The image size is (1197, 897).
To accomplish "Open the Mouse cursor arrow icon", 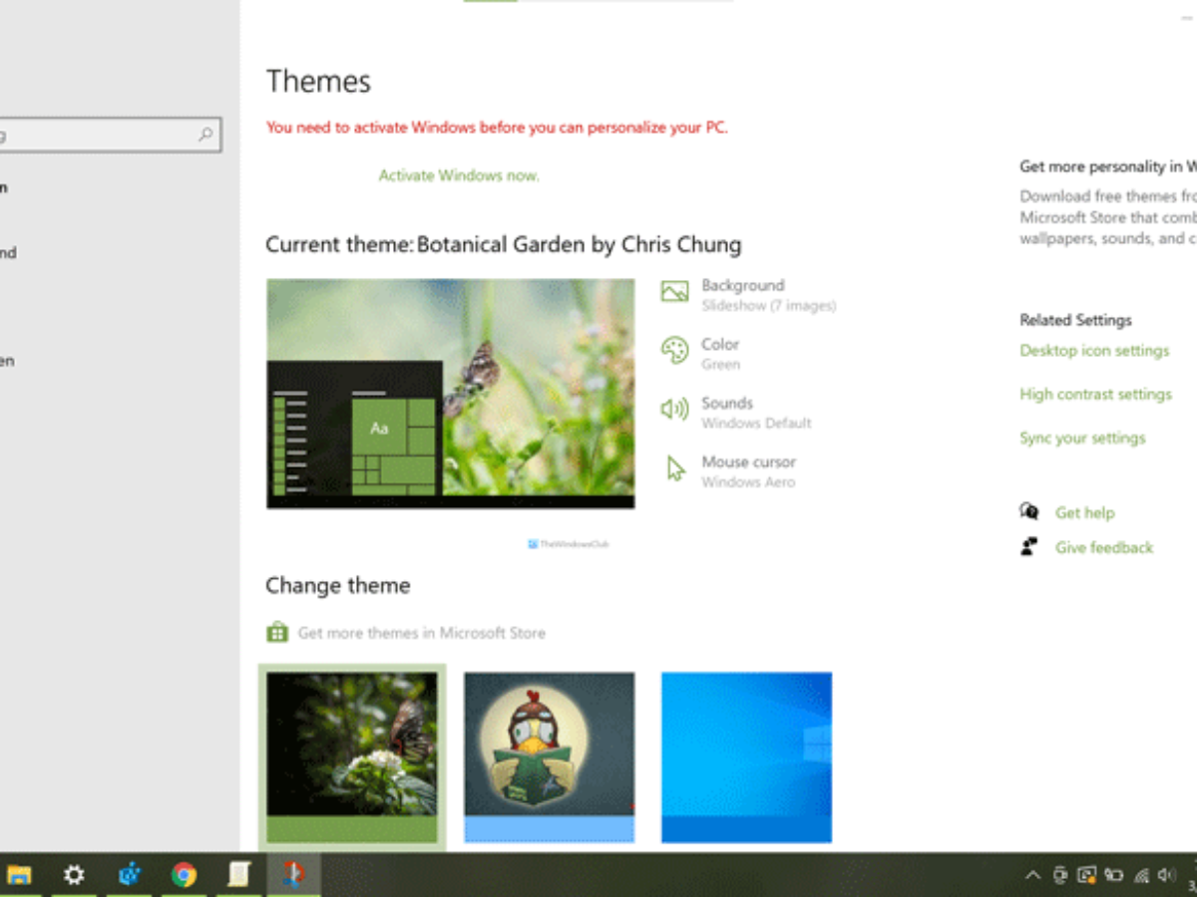I will click(676, 468).
